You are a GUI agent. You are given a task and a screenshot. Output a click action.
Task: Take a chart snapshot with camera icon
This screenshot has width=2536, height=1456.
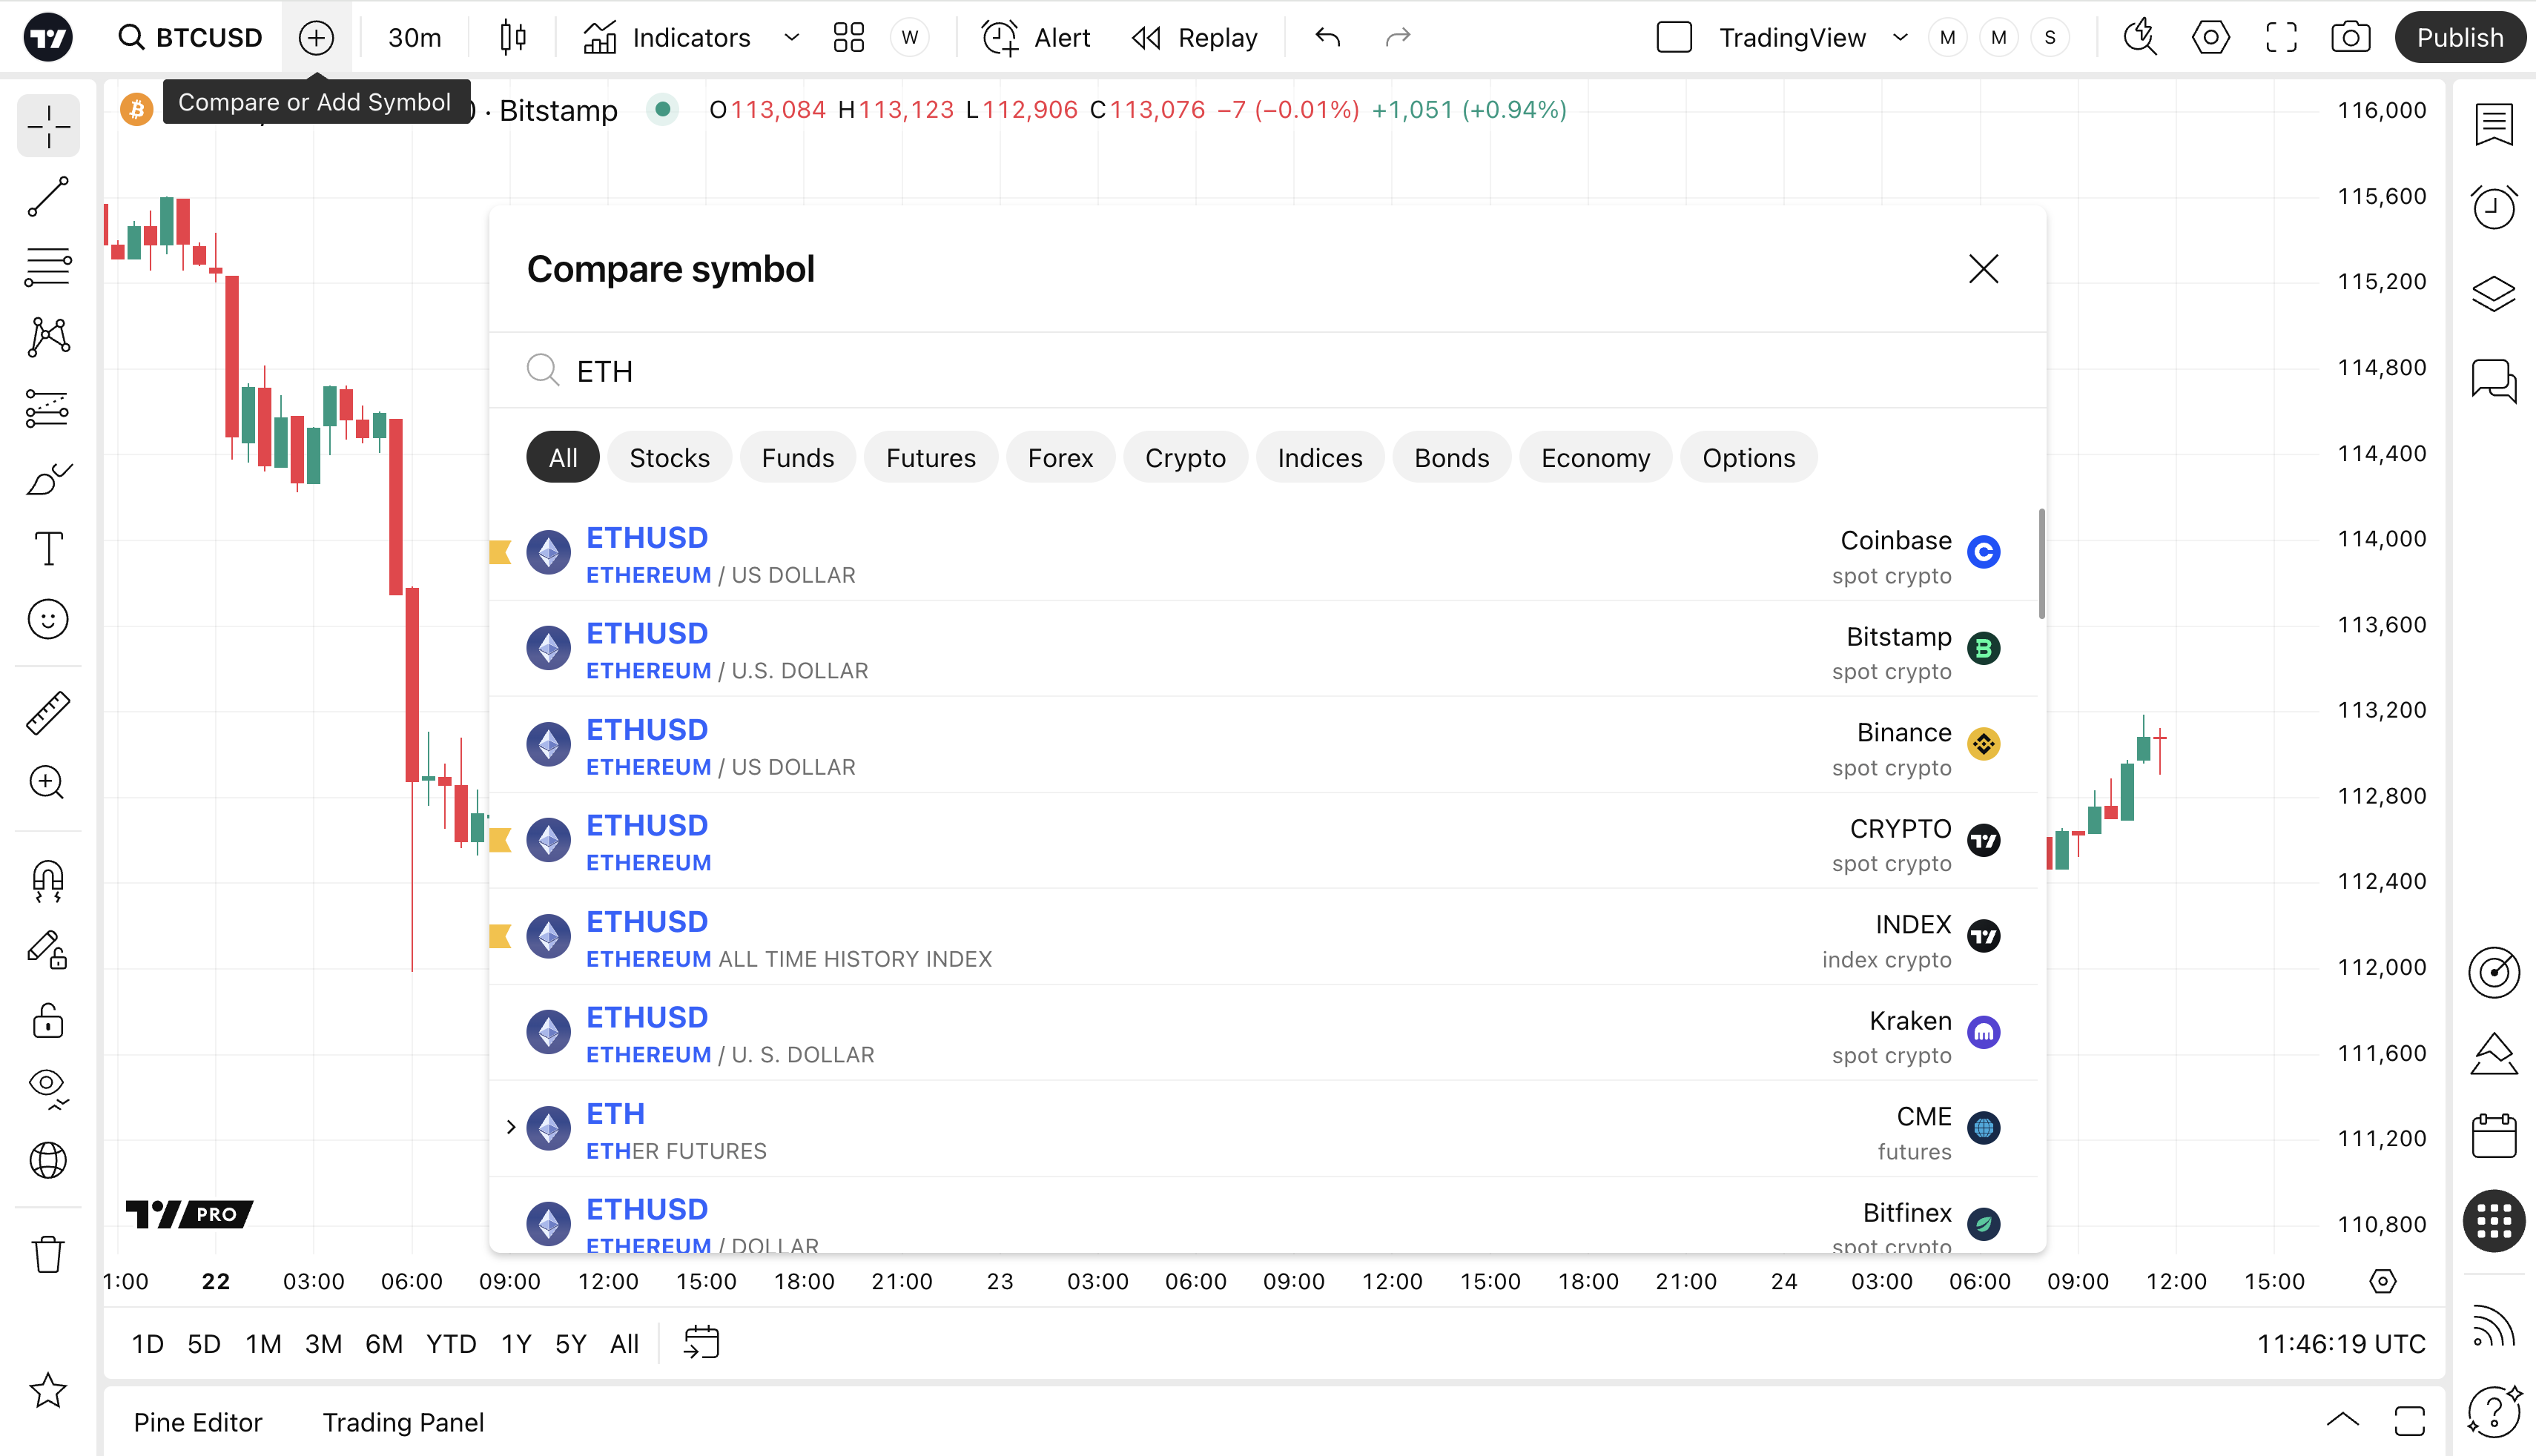point(2350,38)
